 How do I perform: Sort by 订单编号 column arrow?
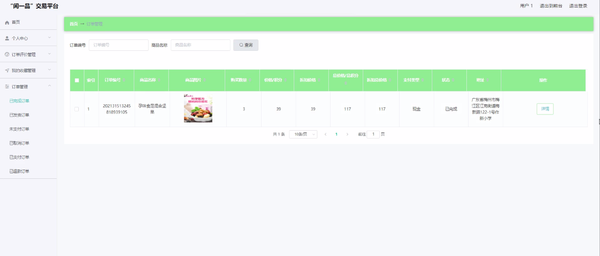pyautogui.click(x=124, y=81)
